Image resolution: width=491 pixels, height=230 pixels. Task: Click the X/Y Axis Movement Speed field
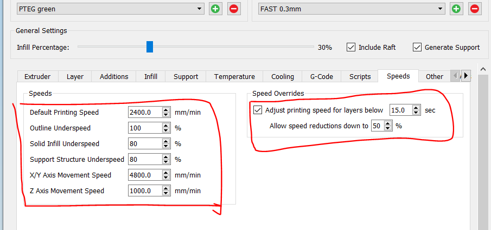(144, 175)
